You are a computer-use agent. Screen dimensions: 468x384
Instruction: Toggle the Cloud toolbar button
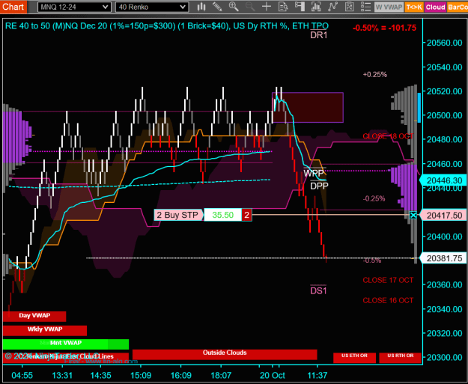435,7
